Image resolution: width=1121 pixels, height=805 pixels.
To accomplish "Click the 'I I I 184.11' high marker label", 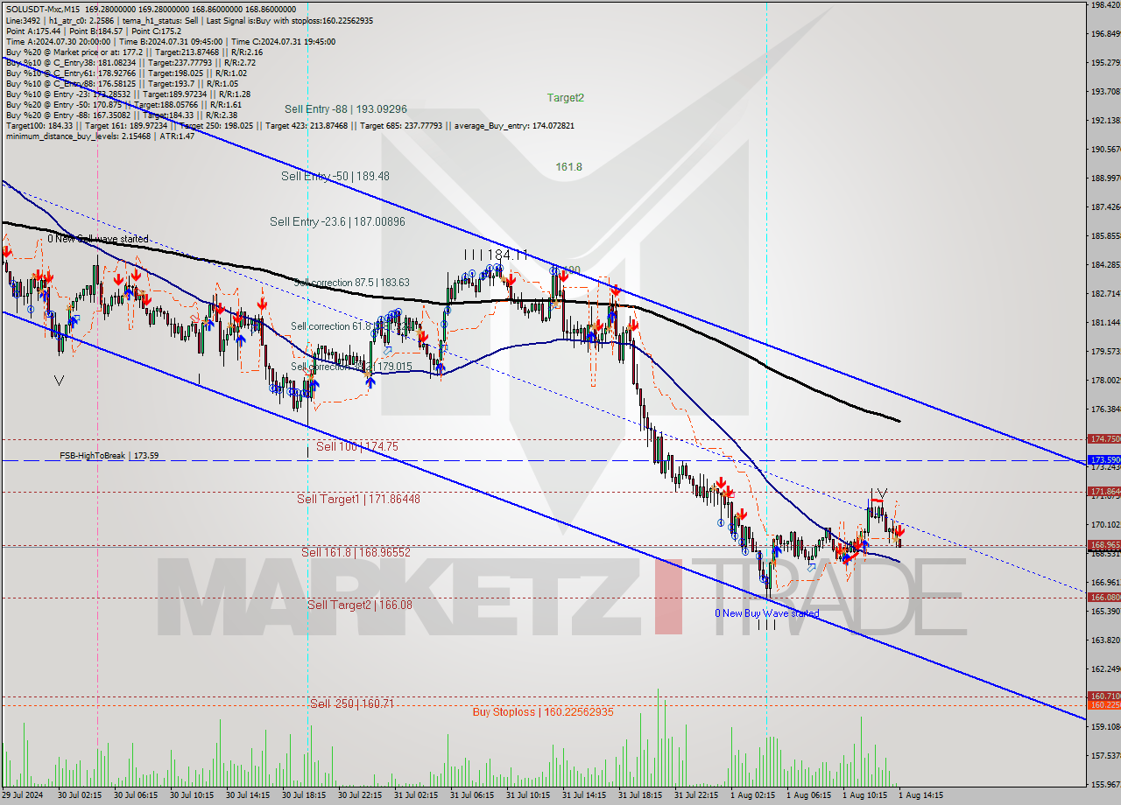I will [497, 255].
